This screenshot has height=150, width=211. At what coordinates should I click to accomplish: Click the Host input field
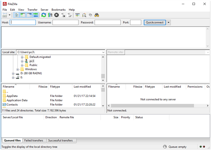tap(23, 22)
